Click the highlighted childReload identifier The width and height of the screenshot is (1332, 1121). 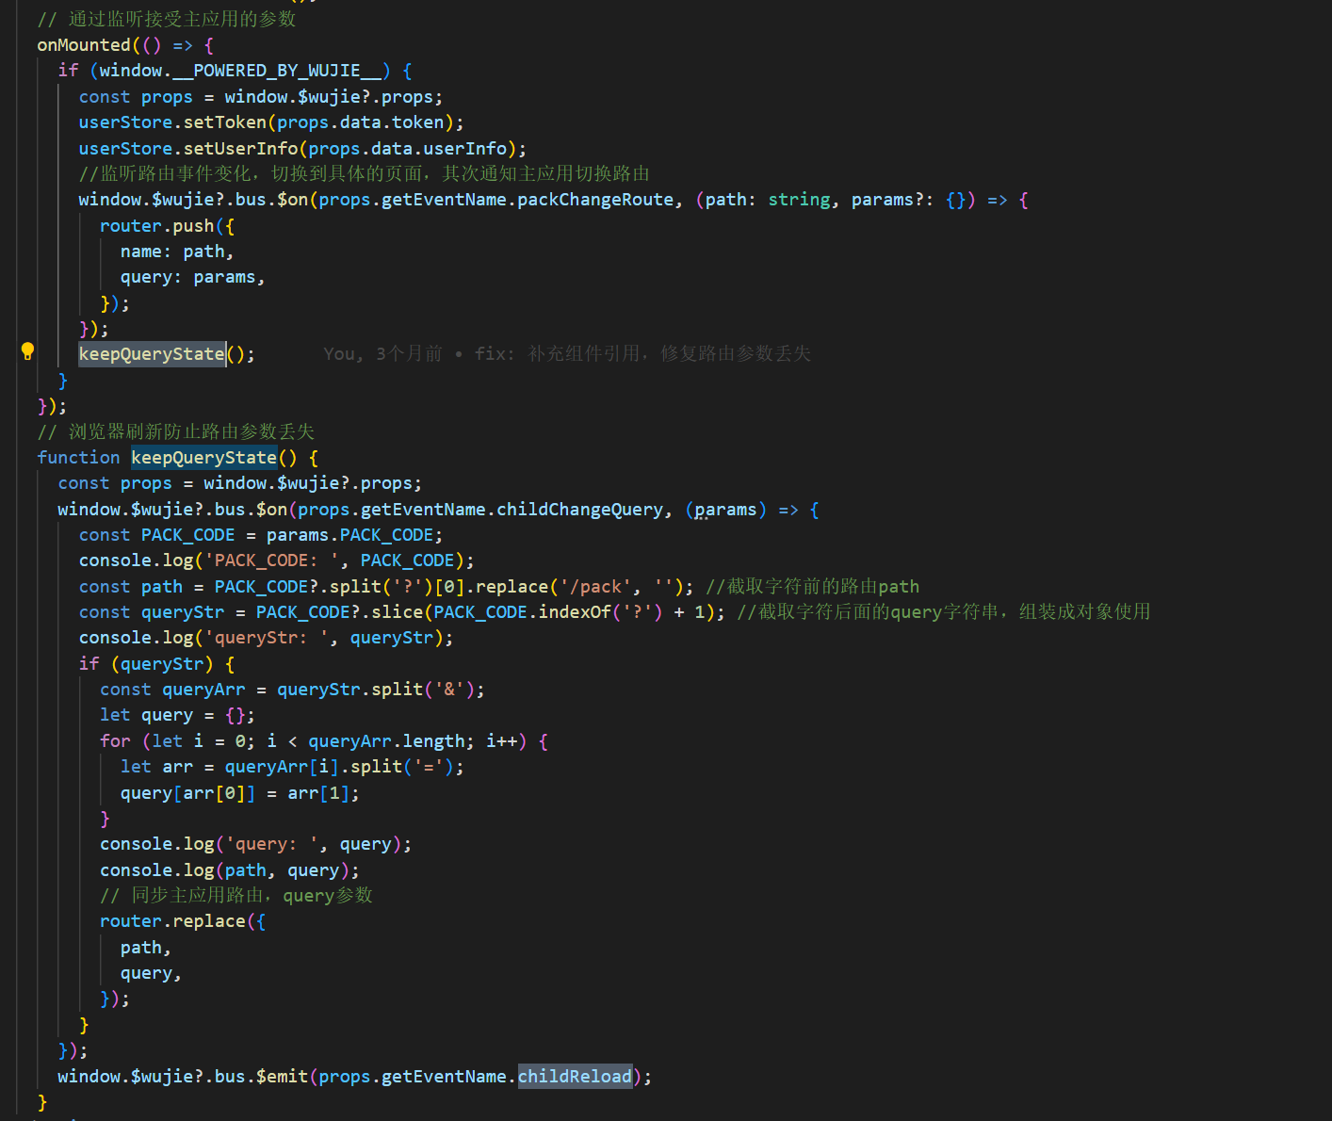coord(575,1076)
